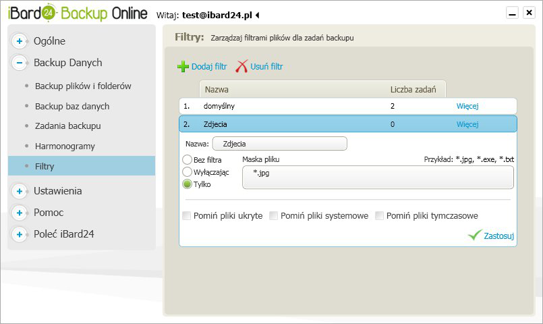This screenshot has width=543, height=324.
Task: Click the test@ibard24.pl account name
Action: pyautogui.click(x=217, y=16)
